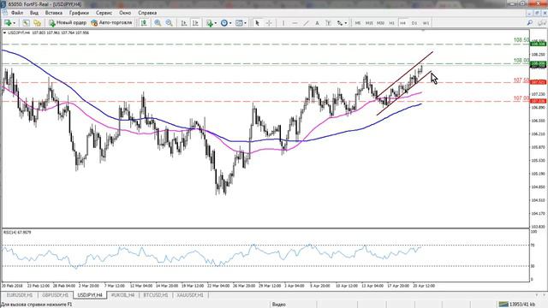This screenshot has width=548, height=308.
Task: Zoom in on the chart
Action: tap(158, 23)
